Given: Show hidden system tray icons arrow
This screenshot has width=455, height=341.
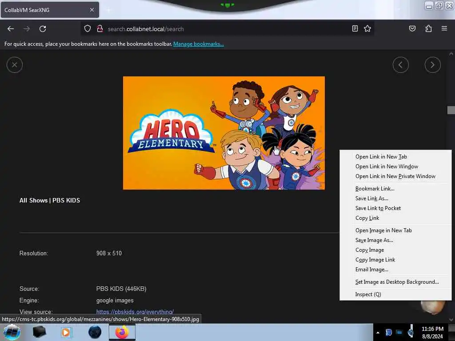Looking at the screenshot, I should 378,333.
